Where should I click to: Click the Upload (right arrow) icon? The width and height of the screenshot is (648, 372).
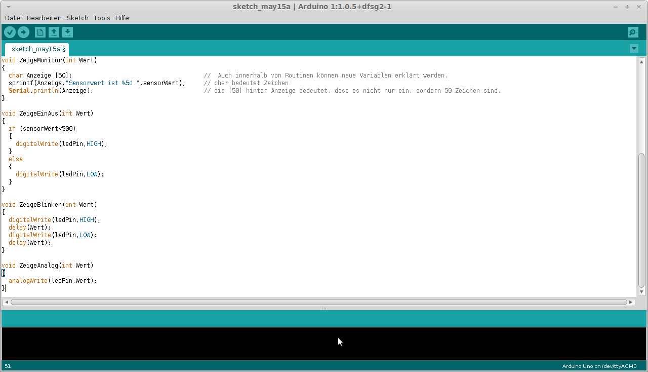(23, 32)
